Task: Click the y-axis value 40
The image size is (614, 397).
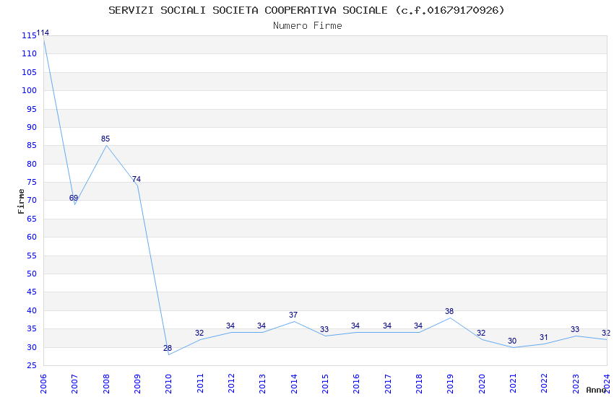Action: tap(32, 310)
